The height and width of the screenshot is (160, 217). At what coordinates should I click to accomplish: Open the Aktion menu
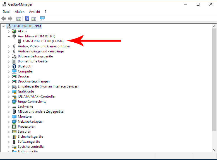20,12
